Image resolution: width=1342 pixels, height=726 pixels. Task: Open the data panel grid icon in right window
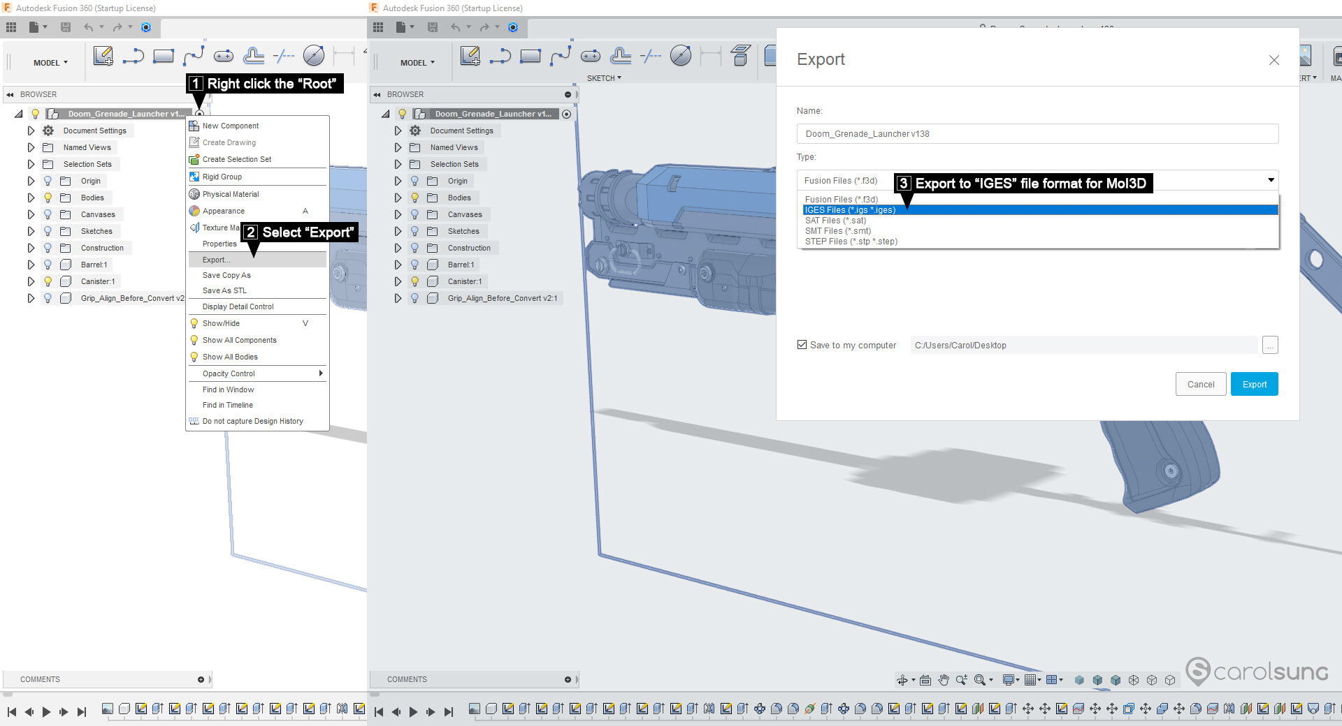click(x=378, y=27)
